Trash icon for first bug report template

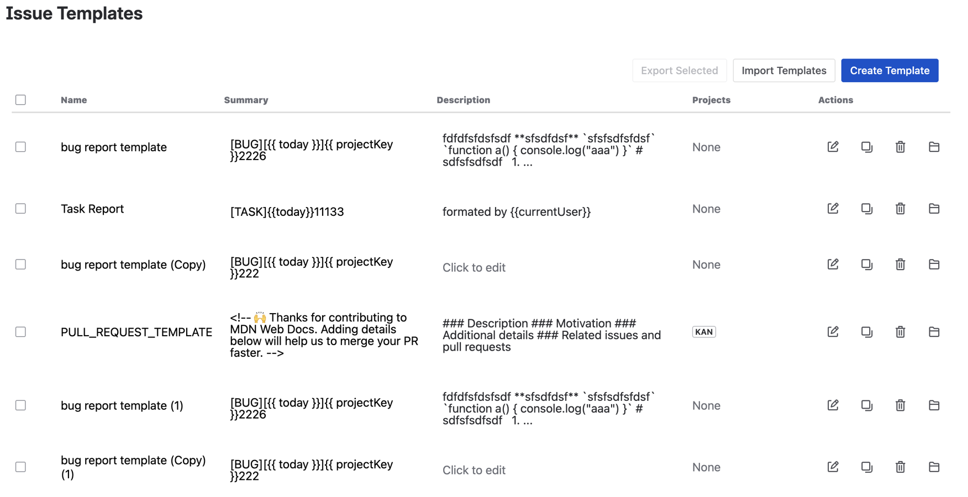pos(900,147)
